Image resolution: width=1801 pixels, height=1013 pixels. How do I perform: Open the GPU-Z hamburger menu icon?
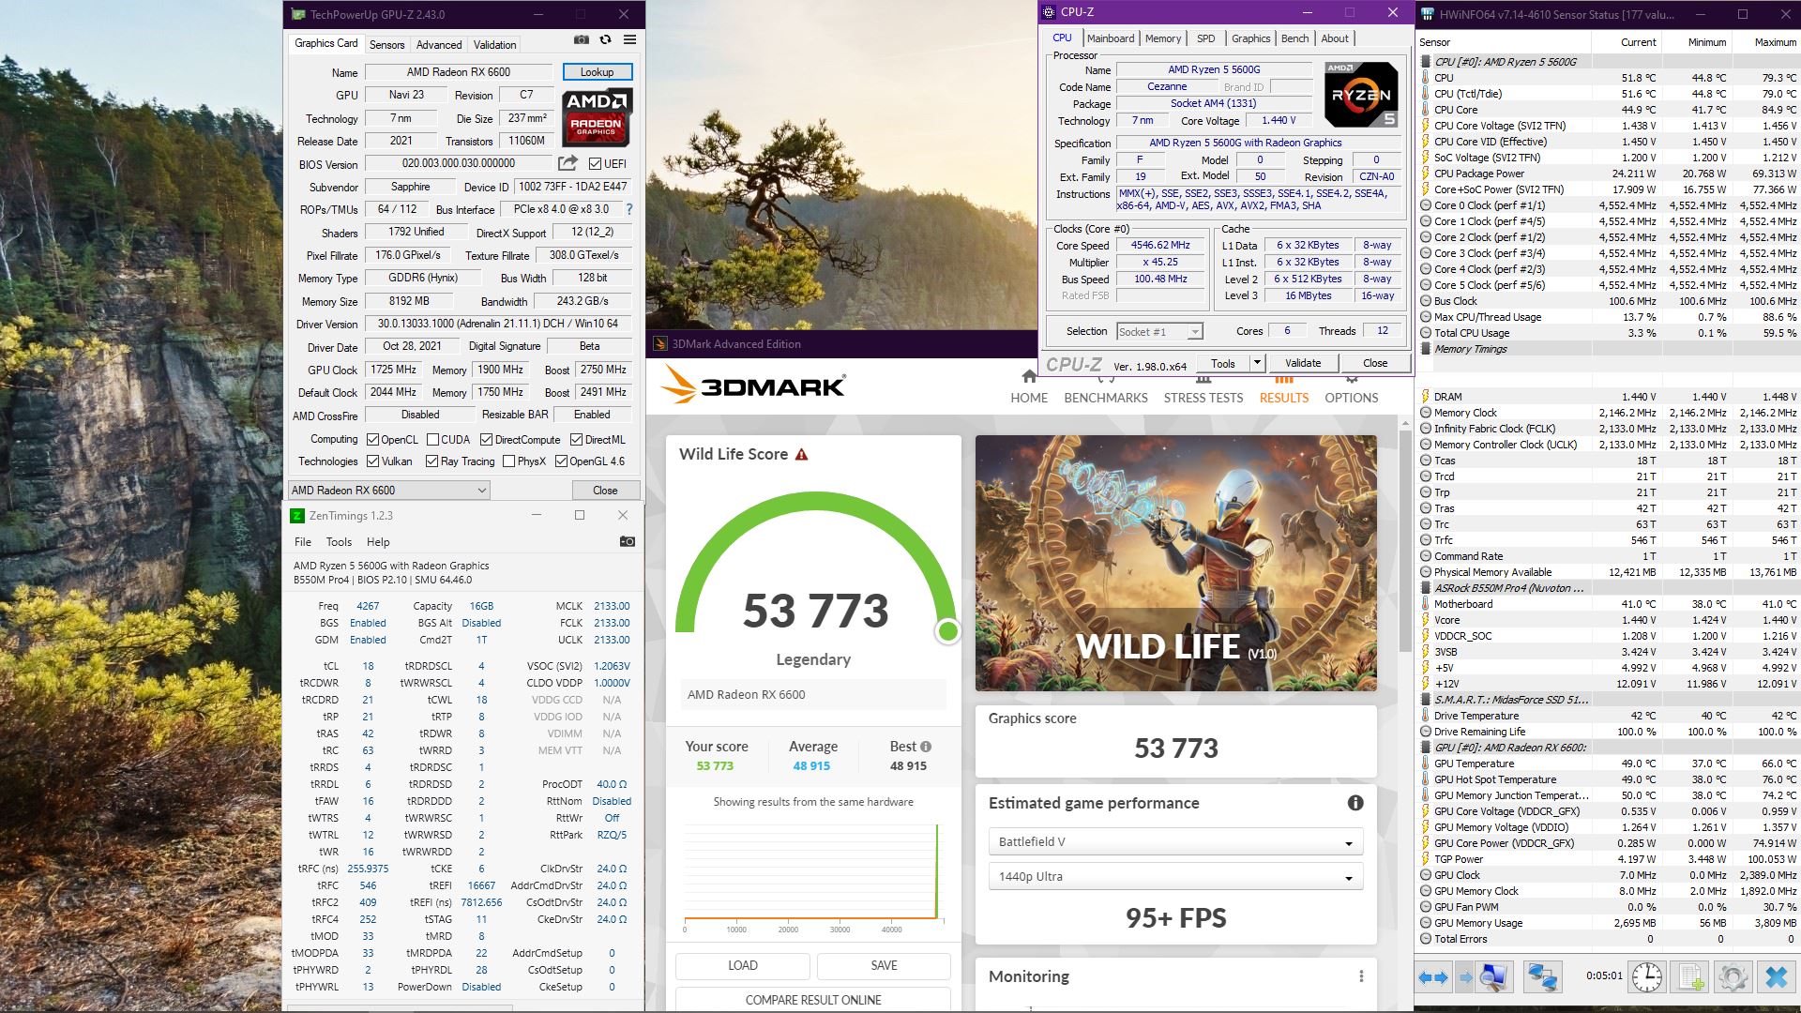(630, 40)
